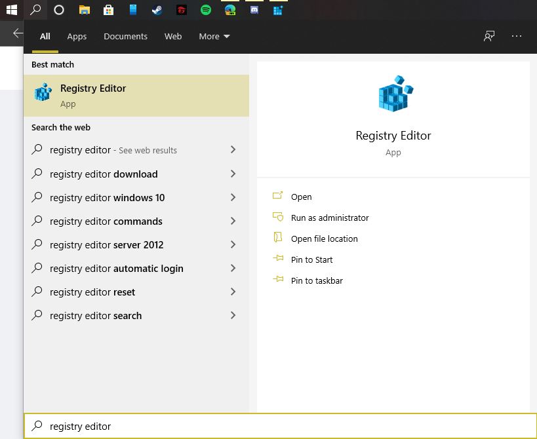Open Cortana from the taskbar

pyautogui.click(x=59, y=10)
